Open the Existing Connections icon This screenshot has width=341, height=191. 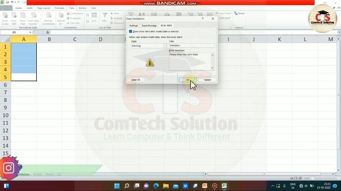48,19
